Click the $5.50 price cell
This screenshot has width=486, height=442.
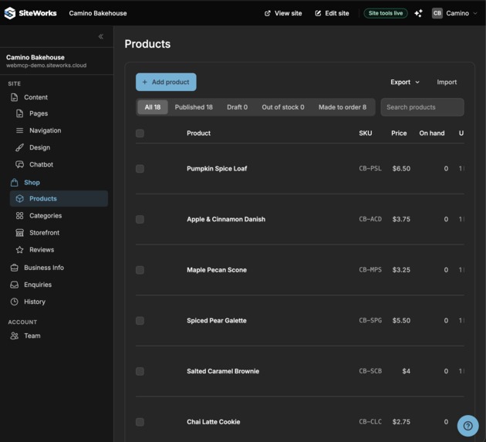pyautogui.click(x=401, y=321)
